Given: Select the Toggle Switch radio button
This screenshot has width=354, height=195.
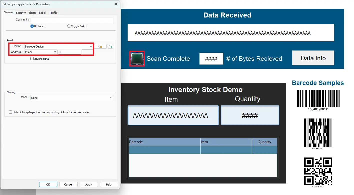Looking at the screenshot, I should (69, 26).
